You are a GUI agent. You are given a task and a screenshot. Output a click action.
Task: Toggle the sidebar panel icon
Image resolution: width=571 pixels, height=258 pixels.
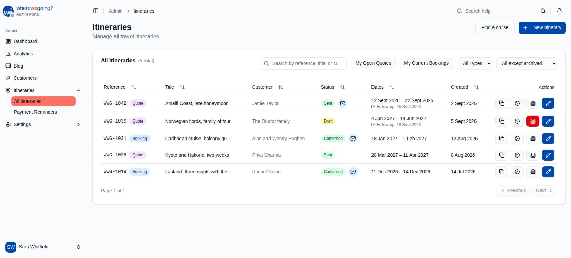coord(96,11)
